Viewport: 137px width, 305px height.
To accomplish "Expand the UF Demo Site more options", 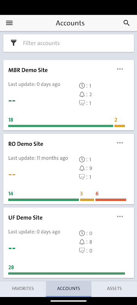I will (x=120, y=217).
